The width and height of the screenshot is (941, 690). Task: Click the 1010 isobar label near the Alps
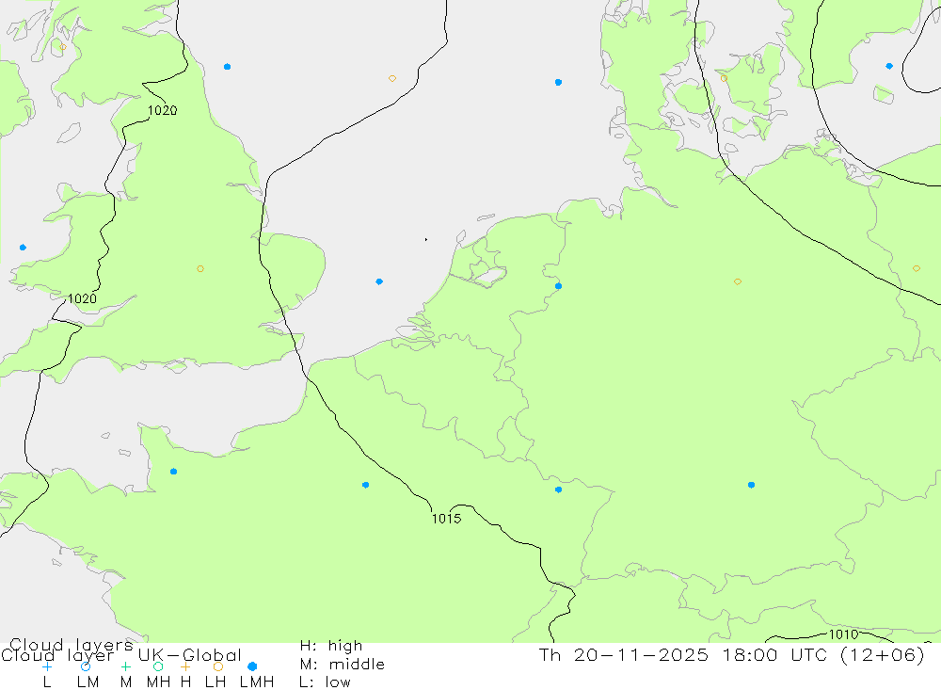pos(843,634)
